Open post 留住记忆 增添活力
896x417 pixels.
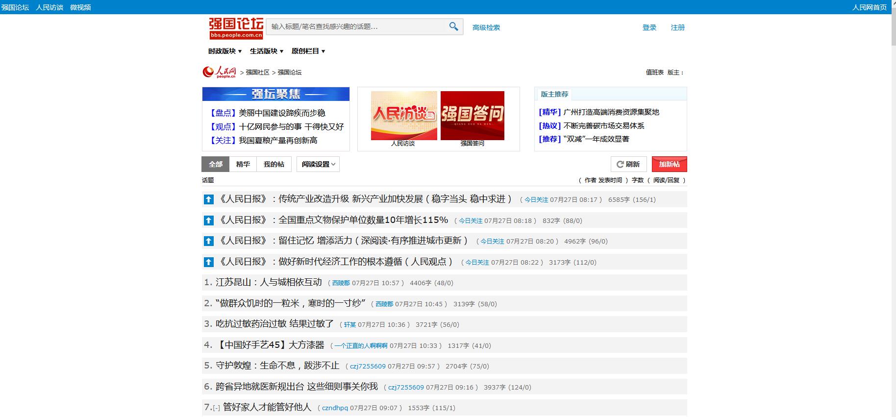[343, 241]
